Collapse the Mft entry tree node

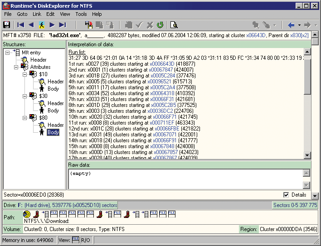(7, 53)
